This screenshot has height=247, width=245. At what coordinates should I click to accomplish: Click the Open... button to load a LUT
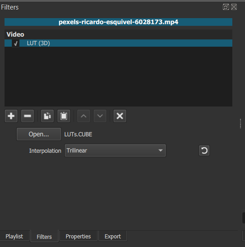(39, 134)
